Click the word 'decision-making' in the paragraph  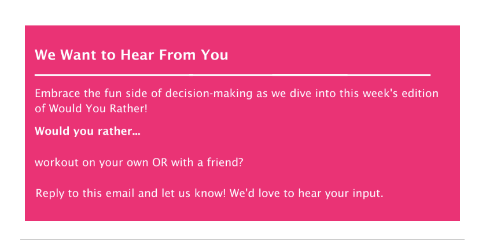click(x=209, y=94)
